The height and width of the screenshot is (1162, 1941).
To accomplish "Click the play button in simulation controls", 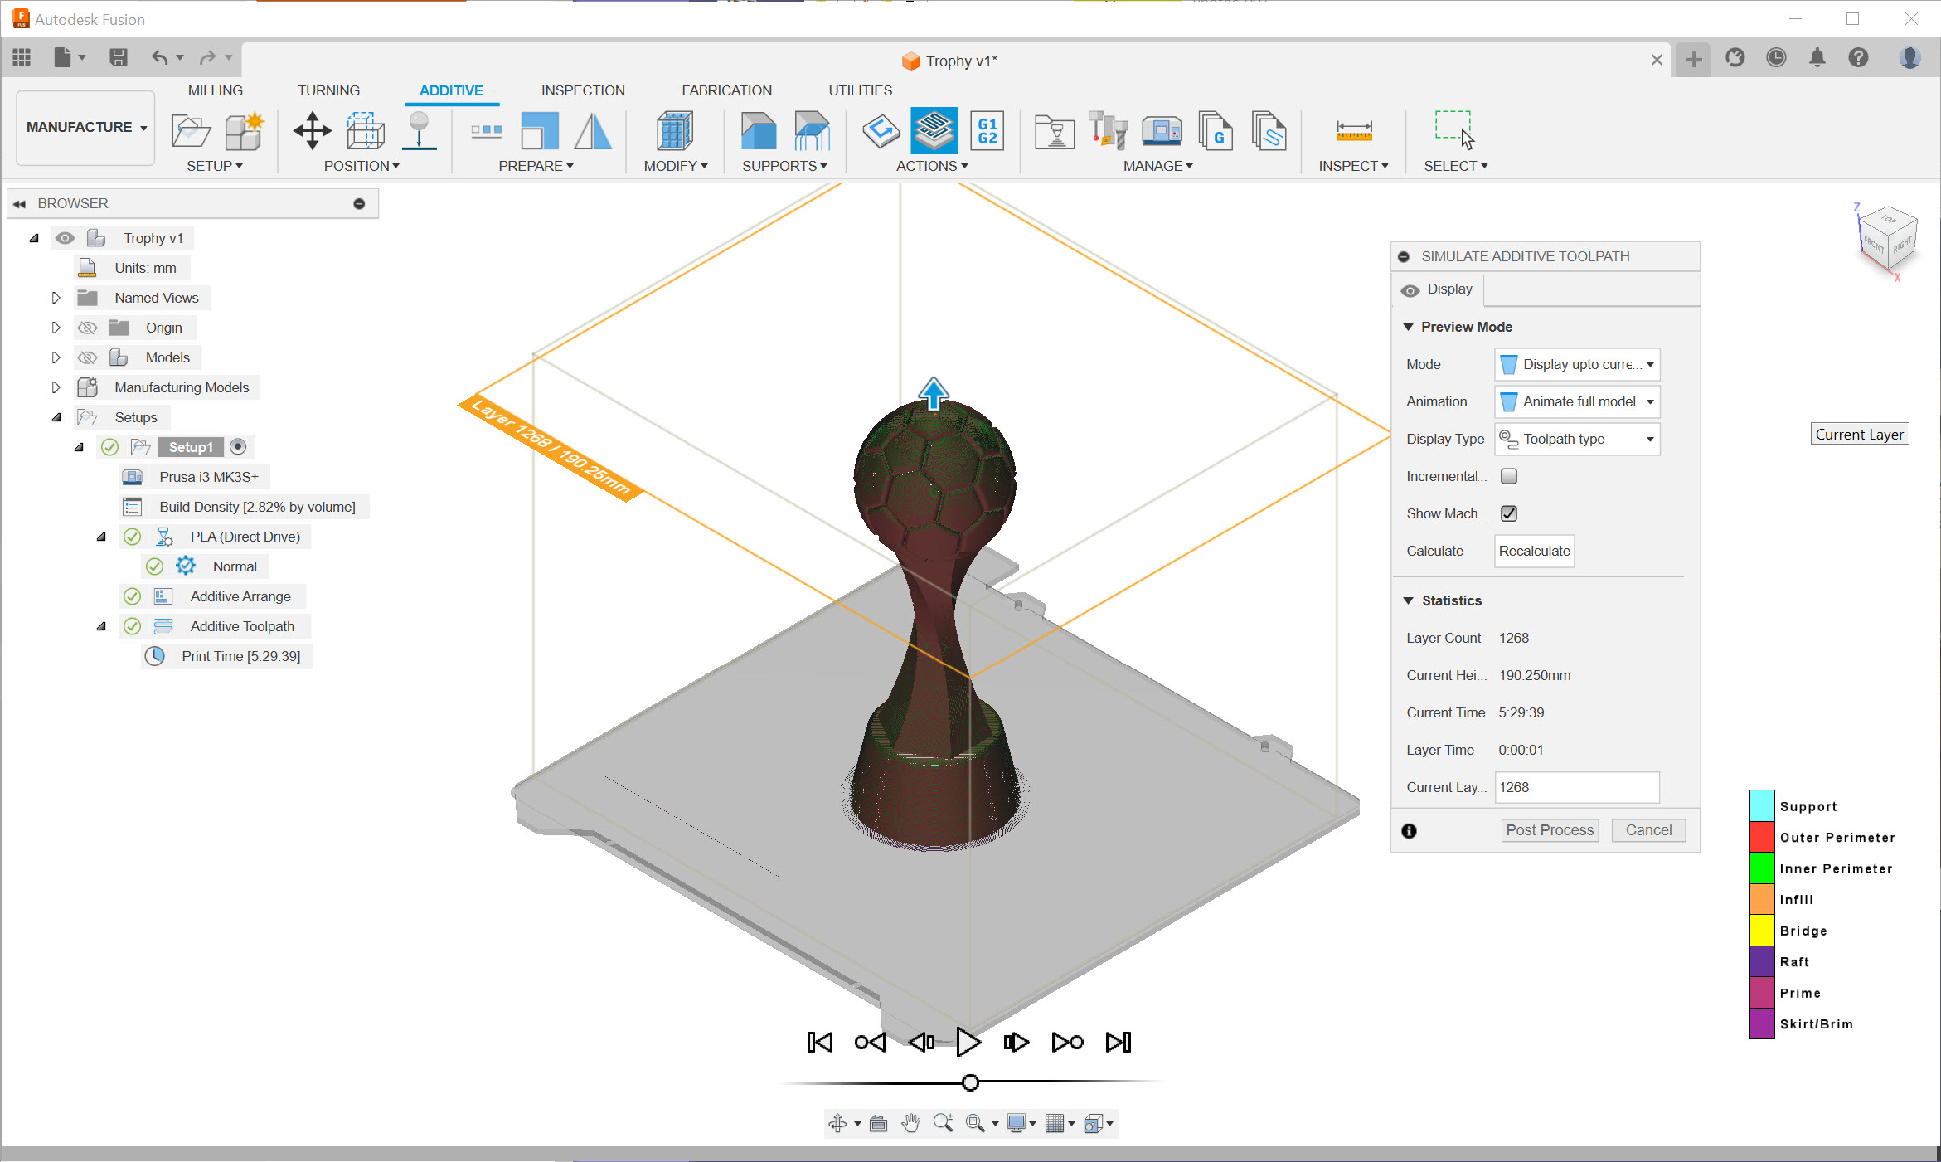I will tap(968, 1042).
